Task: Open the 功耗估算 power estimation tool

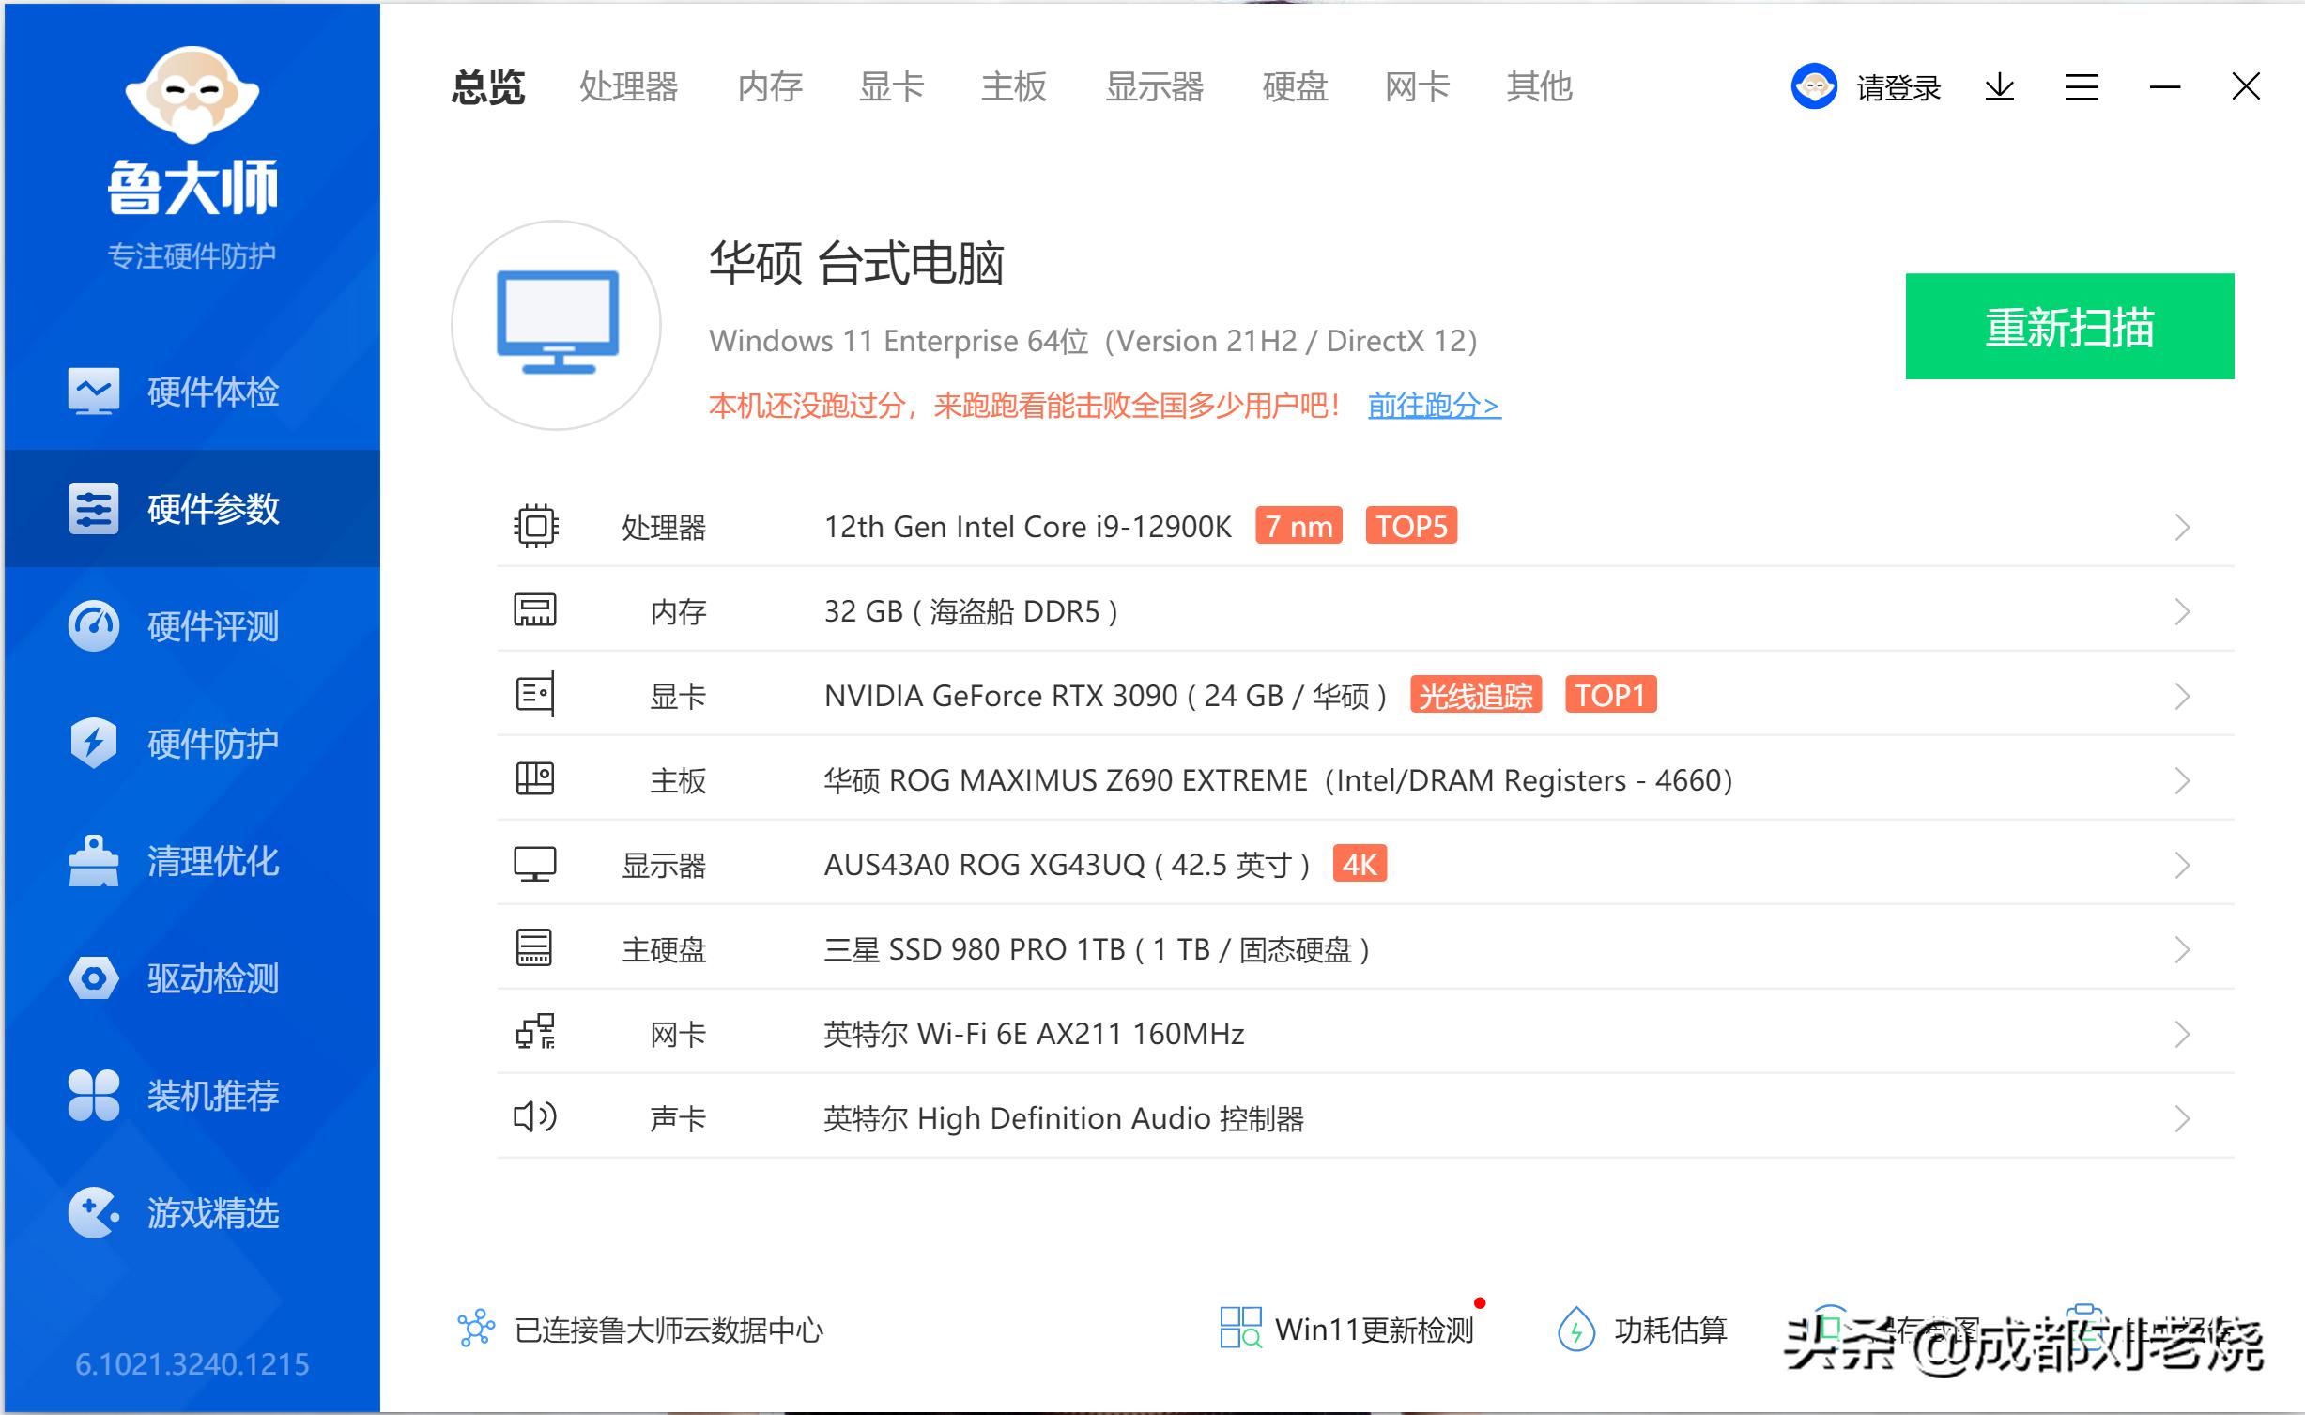Action: pos(1672,1330)
